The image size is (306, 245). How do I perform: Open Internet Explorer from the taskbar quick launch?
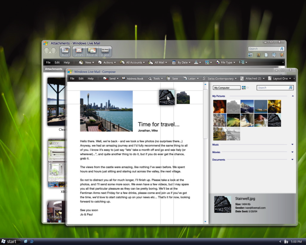pos(32,241)
